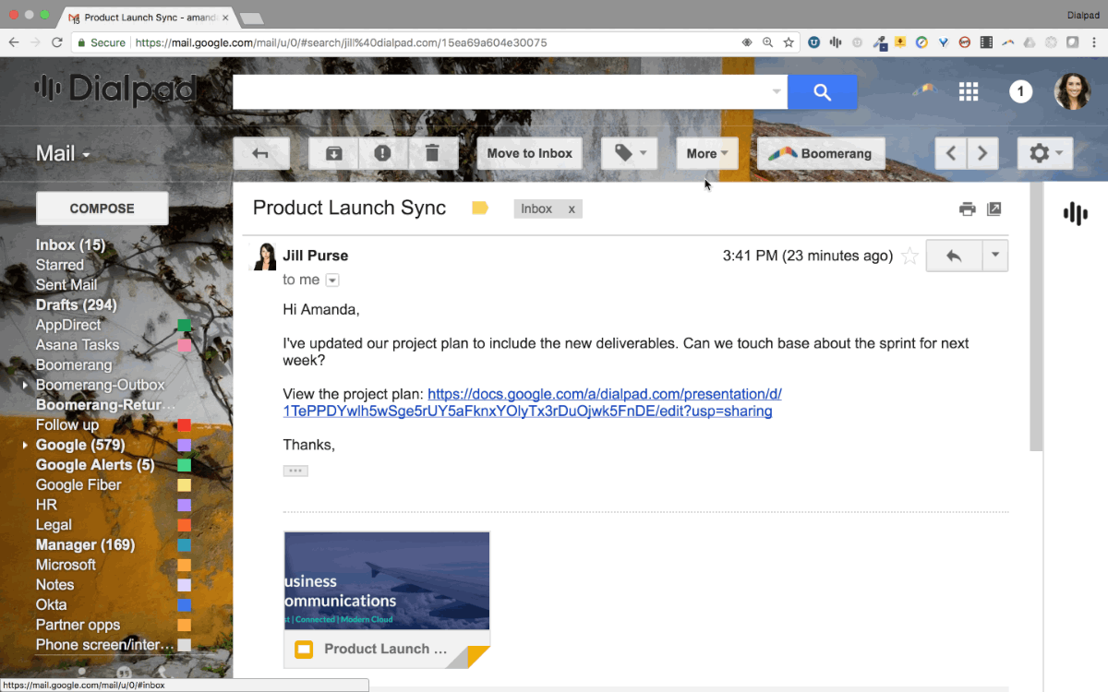Click red color swatch beside Follow up
Viewport: 1108px width, 692px height.
coord(184,425)
